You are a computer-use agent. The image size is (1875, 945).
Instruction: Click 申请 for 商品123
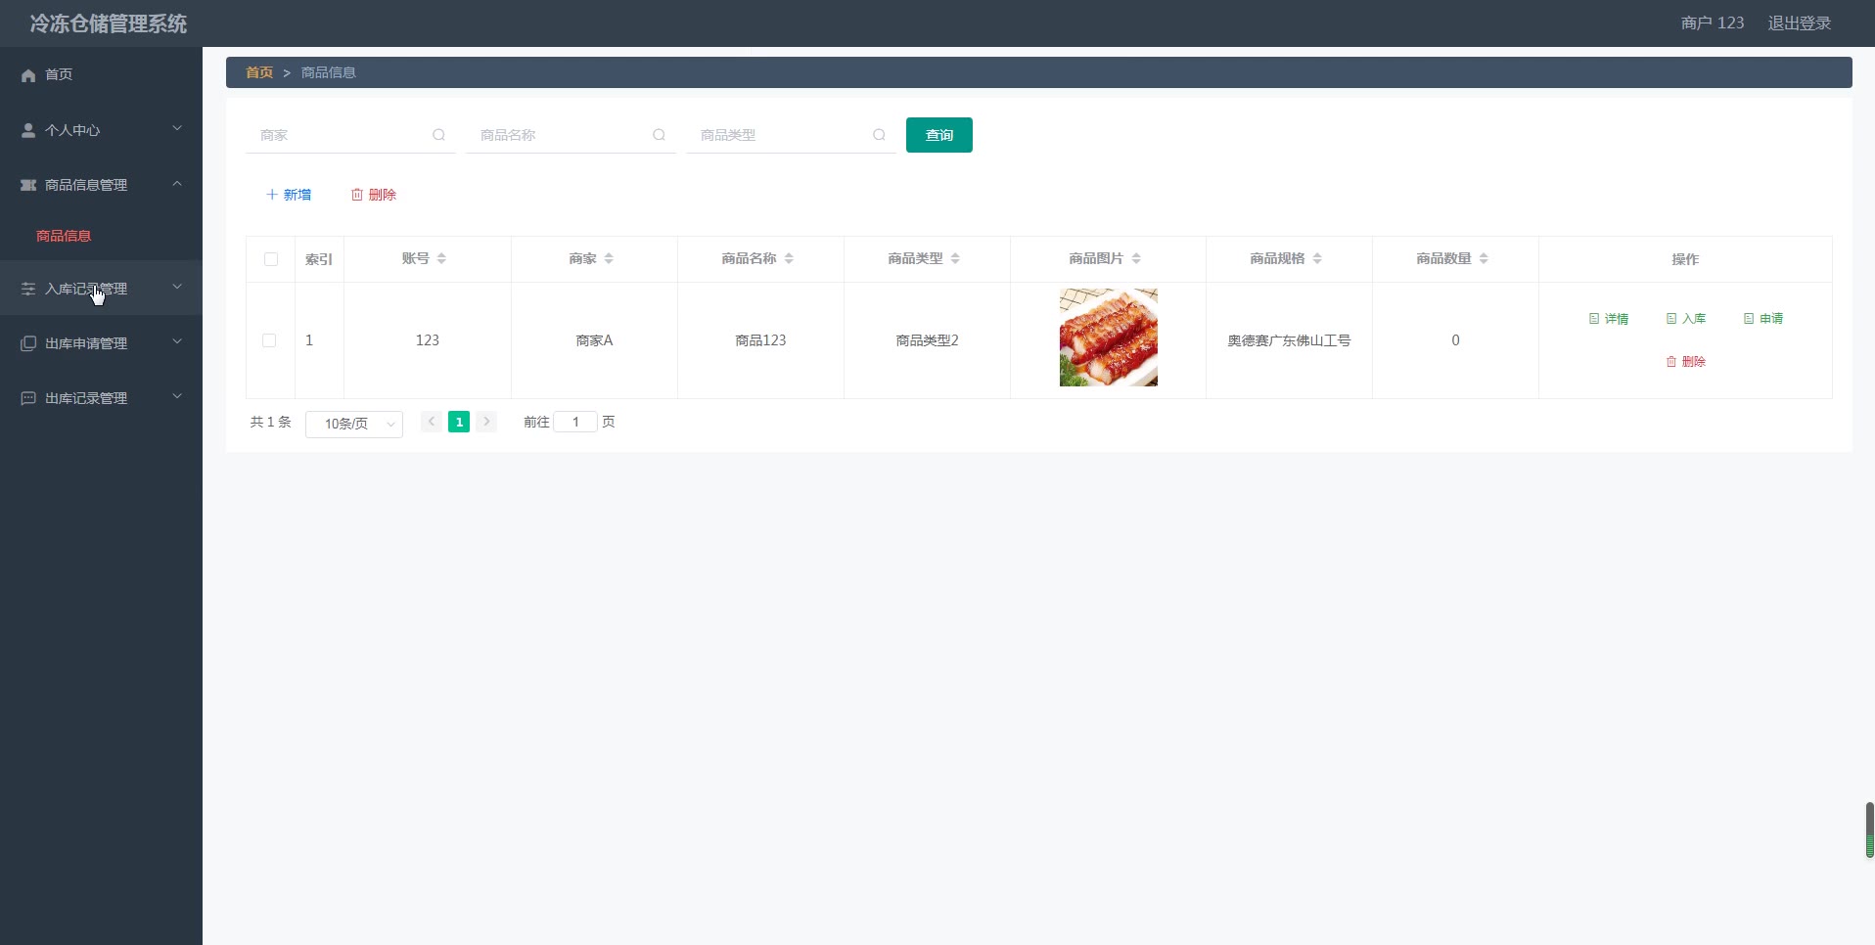pyautogui.click(x=1763, y=319)
